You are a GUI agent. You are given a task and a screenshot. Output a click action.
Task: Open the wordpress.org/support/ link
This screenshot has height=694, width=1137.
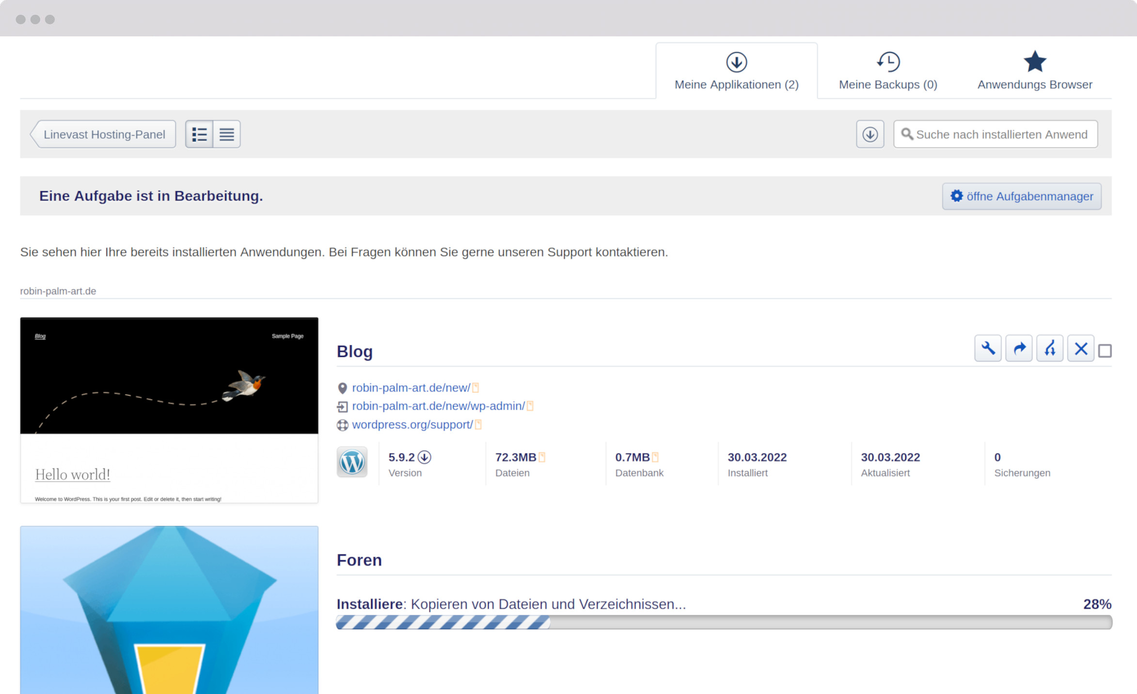tap(412, 425)
